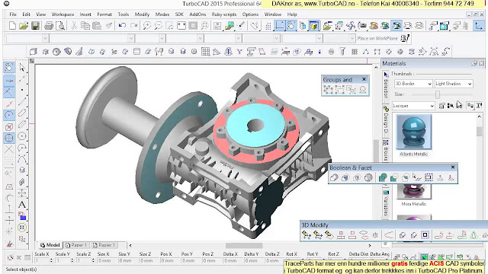
Task: Toggle the snap mode icon at left toolbar top
Action: point(9,68)
